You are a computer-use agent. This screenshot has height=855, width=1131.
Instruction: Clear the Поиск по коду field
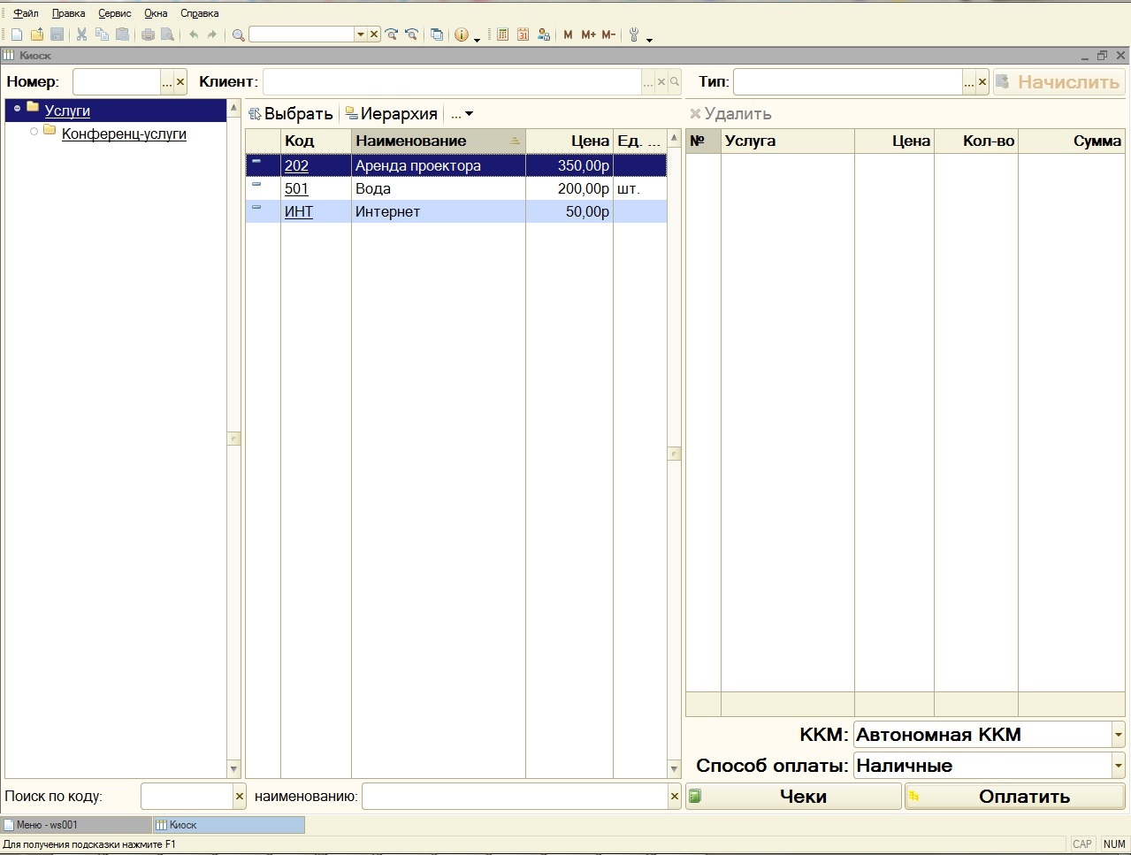(239, 796)
